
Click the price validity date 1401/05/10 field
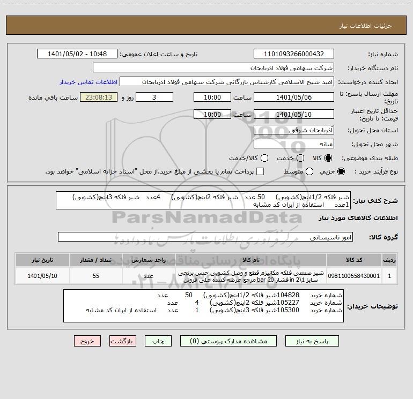tap(294, 114)
